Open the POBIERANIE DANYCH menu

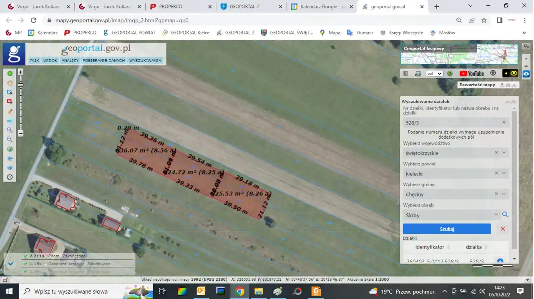pos(103,60)
